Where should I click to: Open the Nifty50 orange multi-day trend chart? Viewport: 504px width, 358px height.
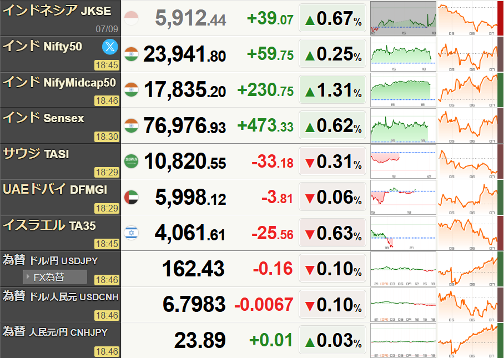(467, 54)
